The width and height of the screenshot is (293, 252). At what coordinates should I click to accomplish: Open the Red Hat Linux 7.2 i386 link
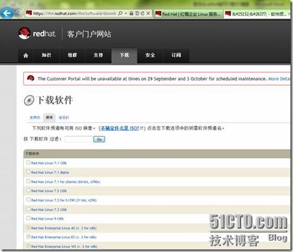pyautogui.click(x=49, y=191)
